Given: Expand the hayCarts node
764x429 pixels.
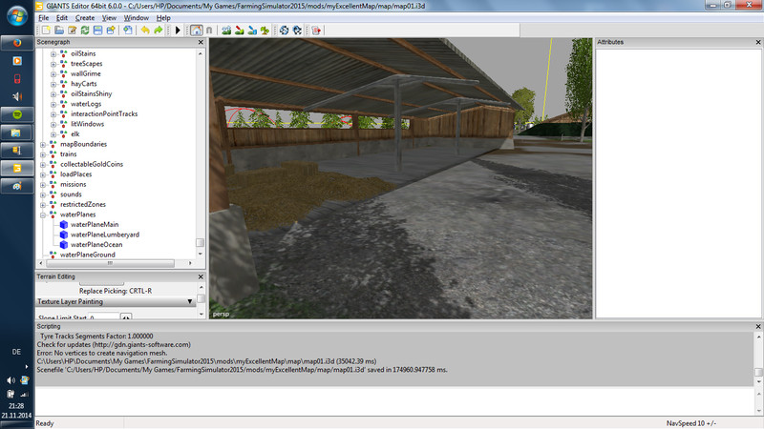Looking at the screenshot, I should pos(53,84).
